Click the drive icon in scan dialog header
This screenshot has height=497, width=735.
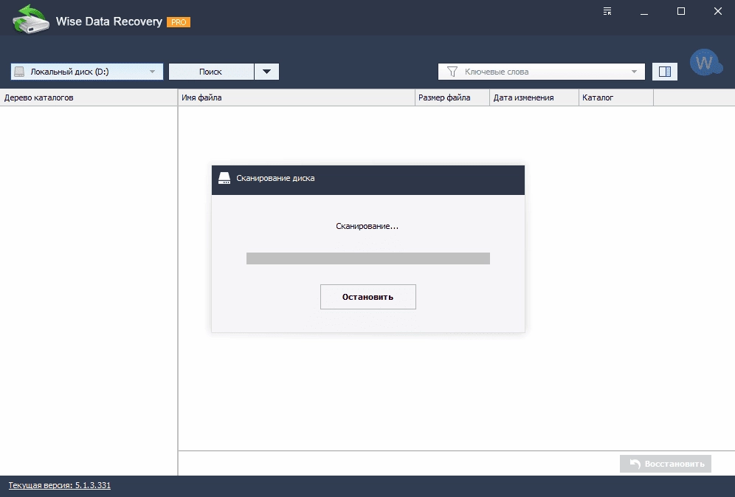coord(224,178)
